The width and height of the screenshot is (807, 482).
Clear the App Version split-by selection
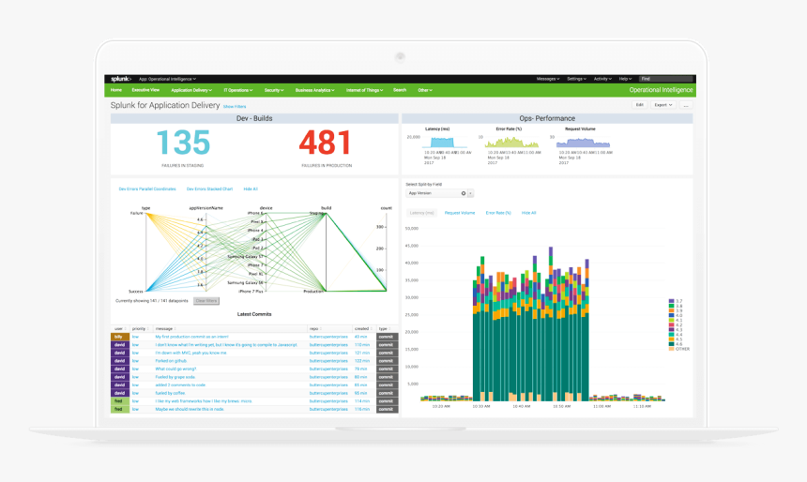click(x=464, y=194)
